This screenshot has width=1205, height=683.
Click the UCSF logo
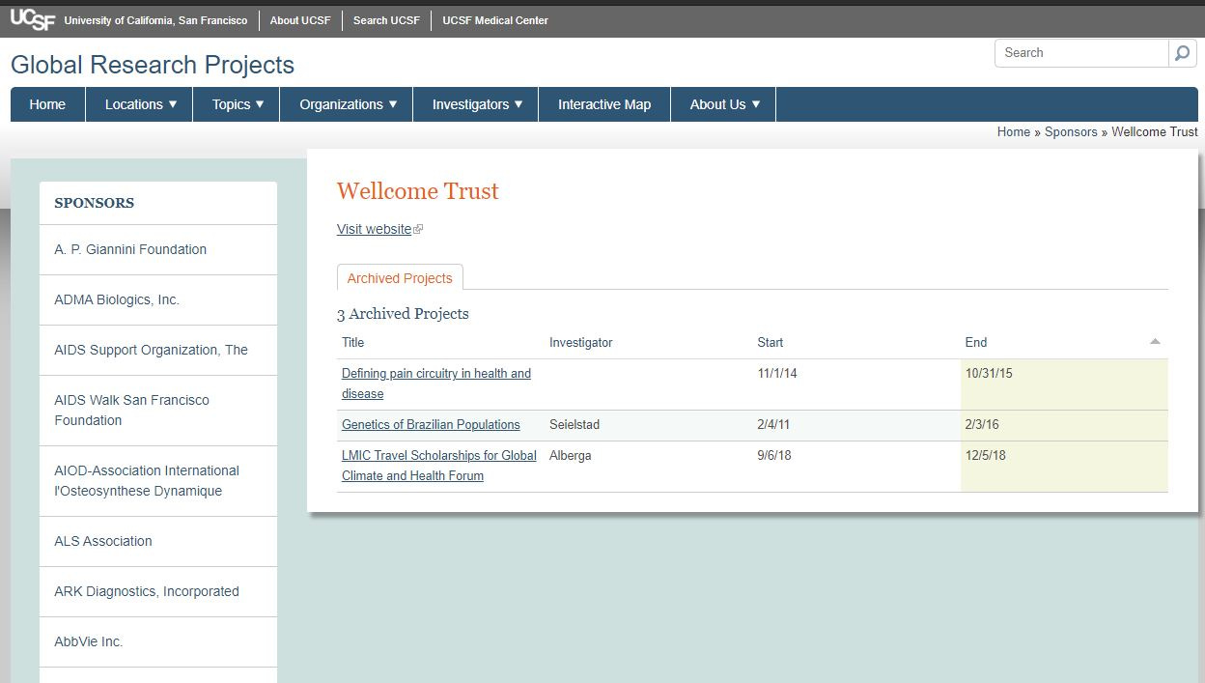click(33, 19)
